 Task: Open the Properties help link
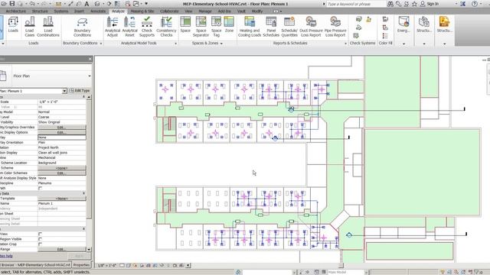coord(6,256)
